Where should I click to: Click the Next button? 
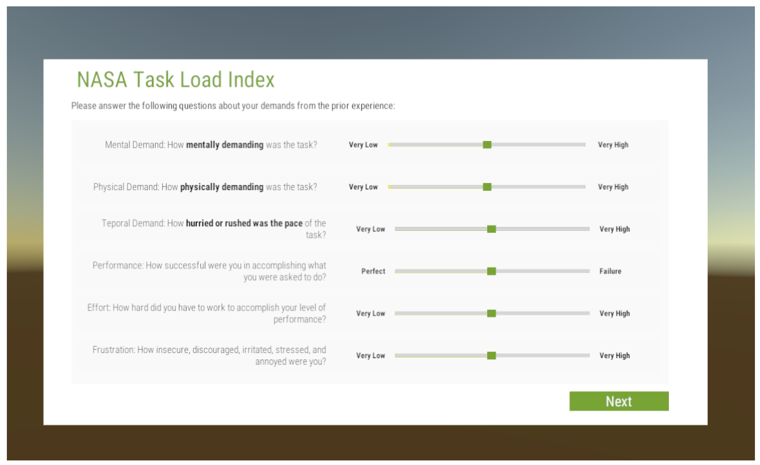click(619, 401)
